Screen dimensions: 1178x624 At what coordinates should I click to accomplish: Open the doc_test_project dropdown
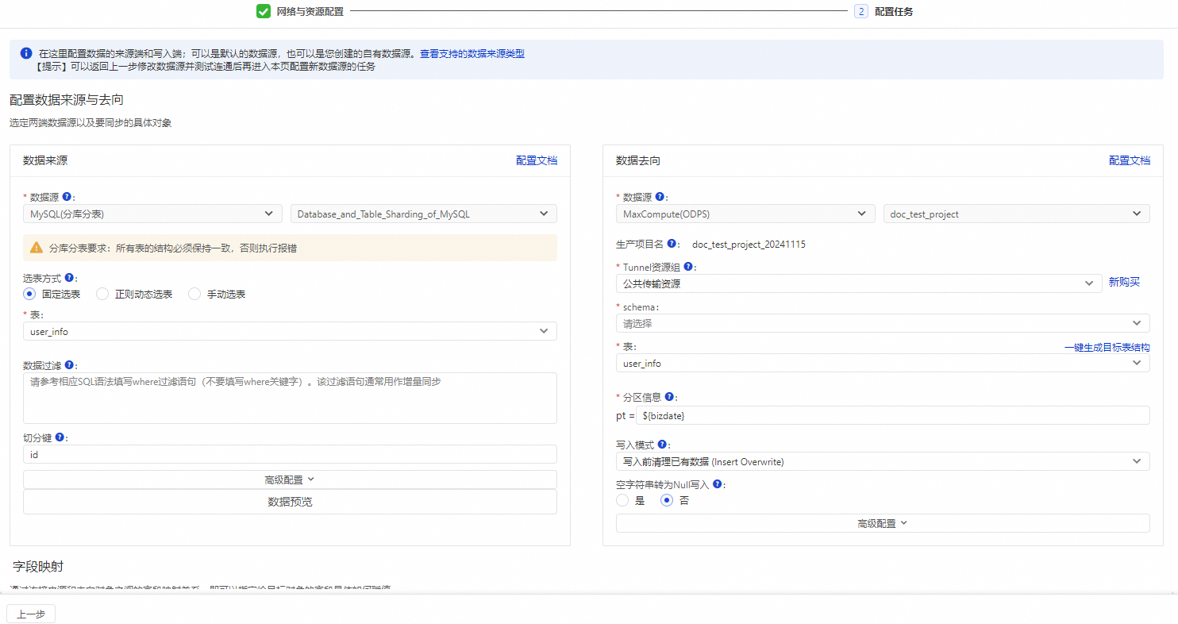(x=1016, y=214)
